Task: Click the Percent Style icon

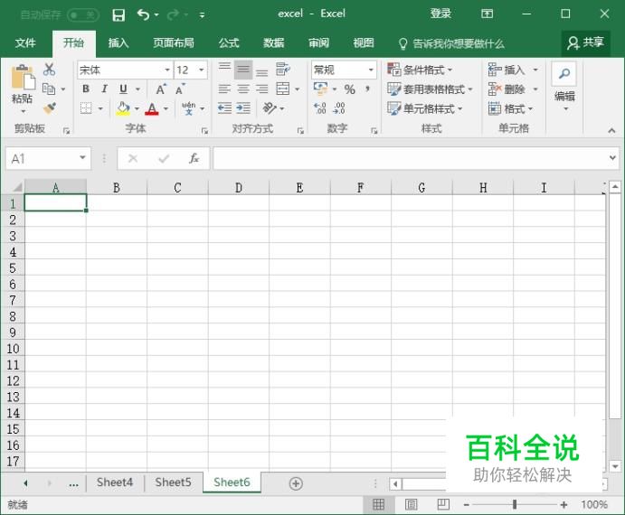Action: click(x=349, y=89)
